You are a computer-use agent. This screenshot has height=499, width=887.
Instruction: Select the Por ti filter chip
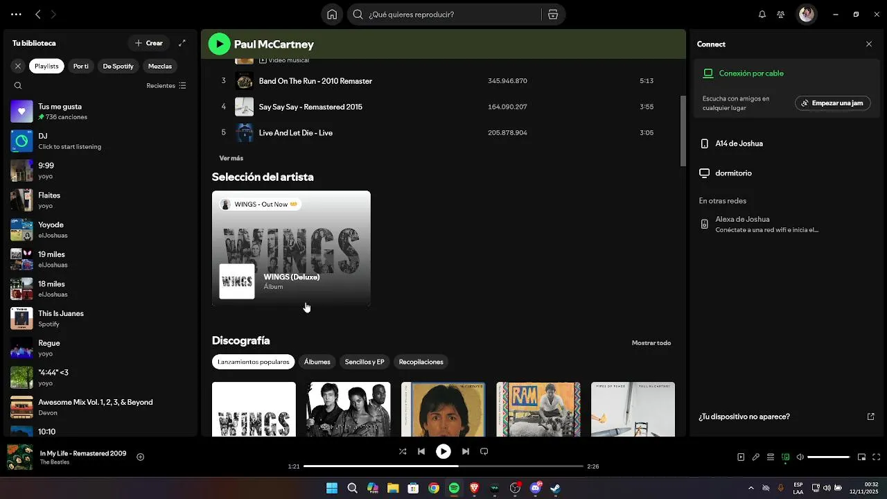tap(81, 67)
